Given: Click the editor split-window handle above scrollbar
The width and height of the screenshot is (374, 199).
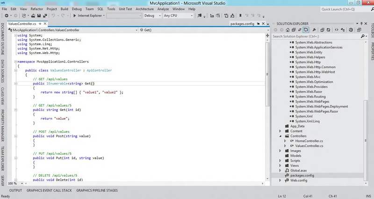Looking at the screenshot, I should 267,35.
